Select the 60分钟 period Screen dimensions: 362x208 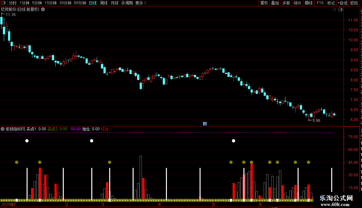tap(80, 3)
